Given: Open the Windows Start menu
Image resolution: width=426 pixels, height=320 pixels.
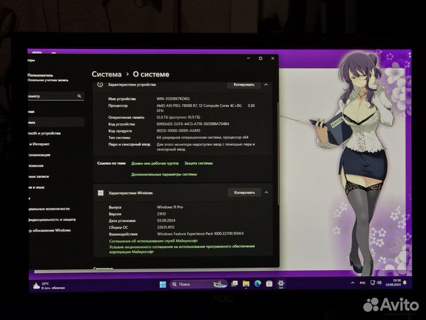Looking at the screenshot, I should [x=163, y=284].
